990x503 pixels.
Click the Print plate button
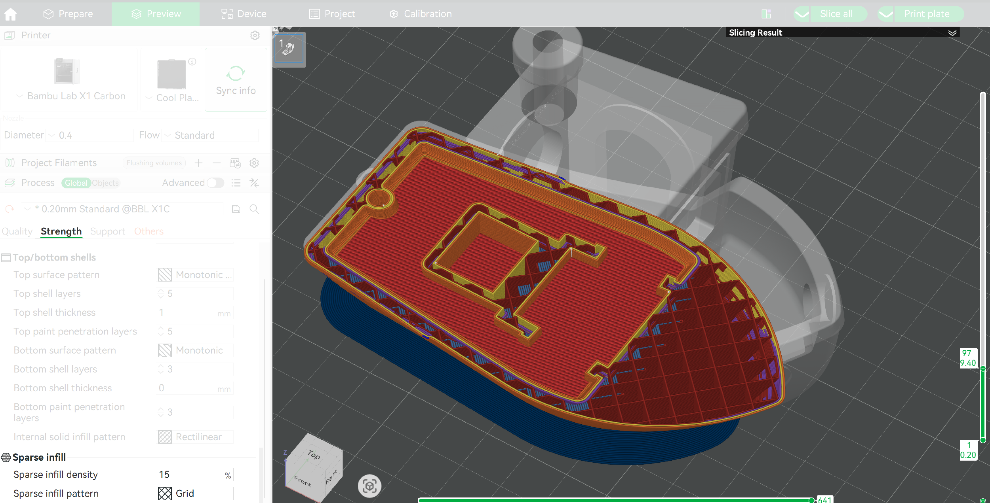tap(929, 14)
